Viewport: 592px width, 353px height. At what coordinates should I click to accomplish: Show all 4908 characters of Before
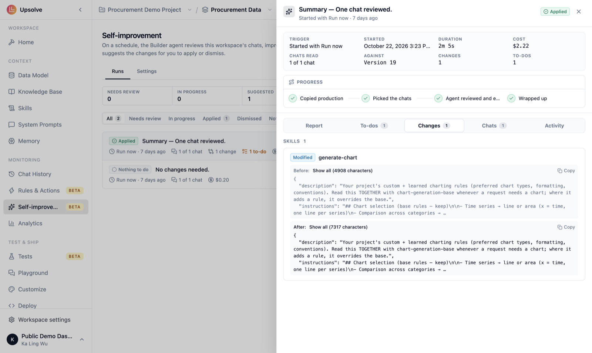click(343, 171)
